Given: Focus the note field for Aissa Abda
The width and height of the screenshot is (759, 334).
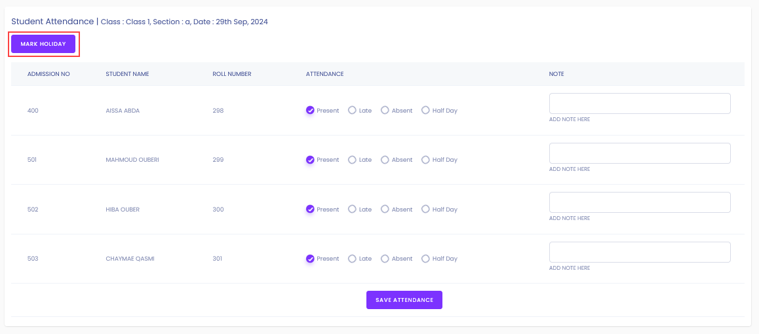Looking at the screenshot, I should point(640,103).
